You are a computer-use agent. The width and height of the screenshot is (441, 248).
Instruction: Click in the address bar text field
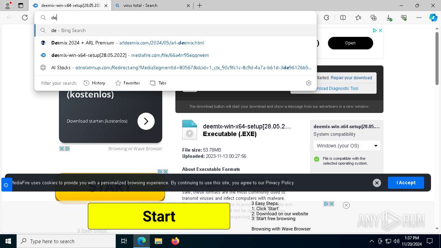[175, 18]
